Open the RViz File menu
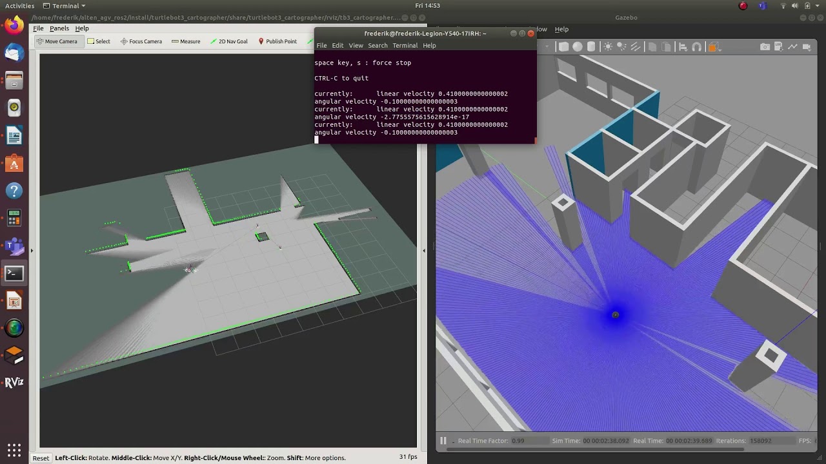The height and width of the screenshot is (464, 826). [38, 28]
